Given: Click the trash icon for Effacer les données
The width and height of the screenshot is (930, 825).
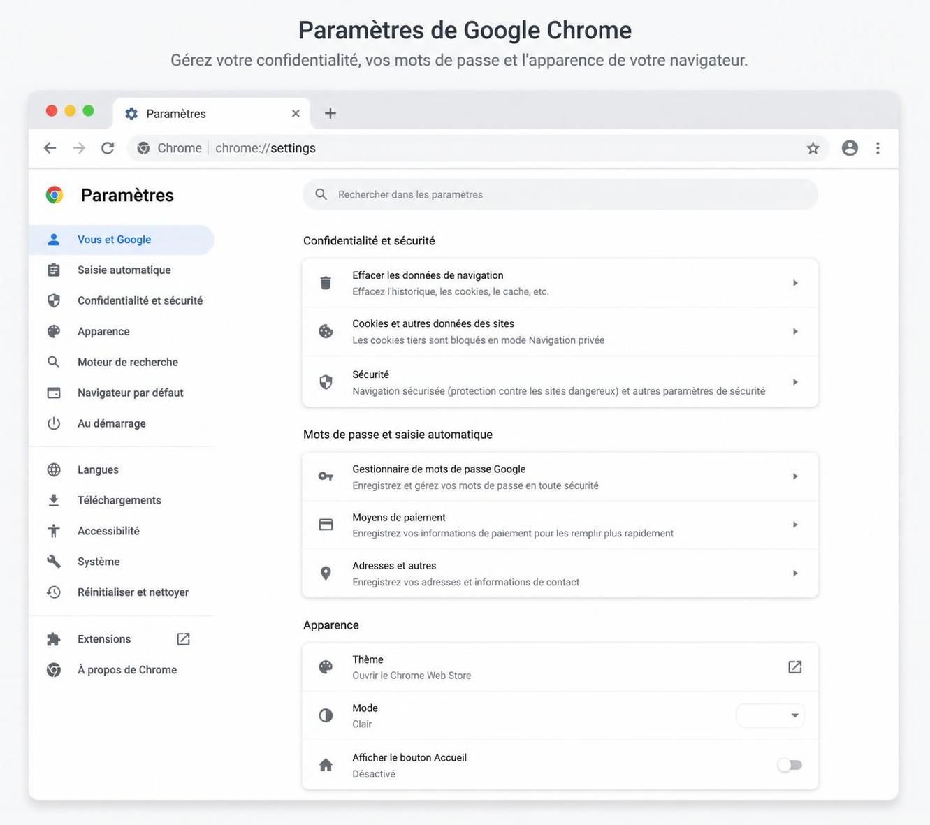Looking at the screenshot, I should coord(326,283).
